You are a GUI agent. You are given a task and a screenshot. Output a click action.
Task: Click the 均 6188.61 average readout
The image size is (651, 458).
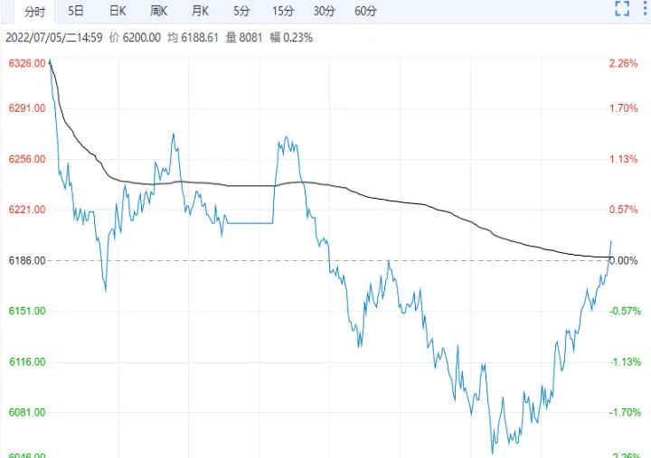point(194,37)
